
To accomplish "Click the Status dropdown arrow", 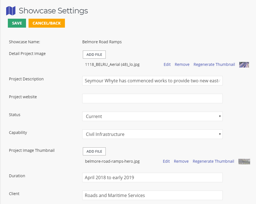I will click(220, 116).
